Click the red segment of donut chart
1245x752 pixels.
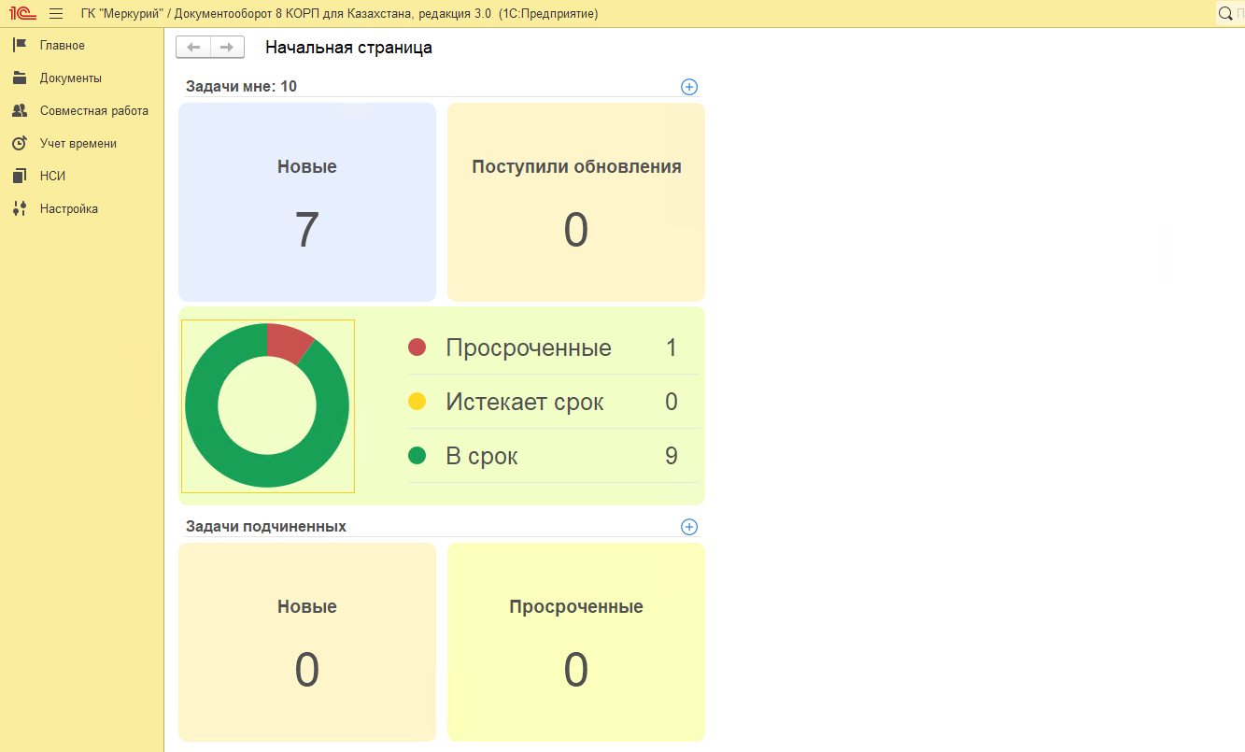[x=286, y=342]
